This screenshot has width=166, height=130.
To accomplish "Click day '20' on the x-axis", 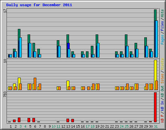I will click(102, 126).
